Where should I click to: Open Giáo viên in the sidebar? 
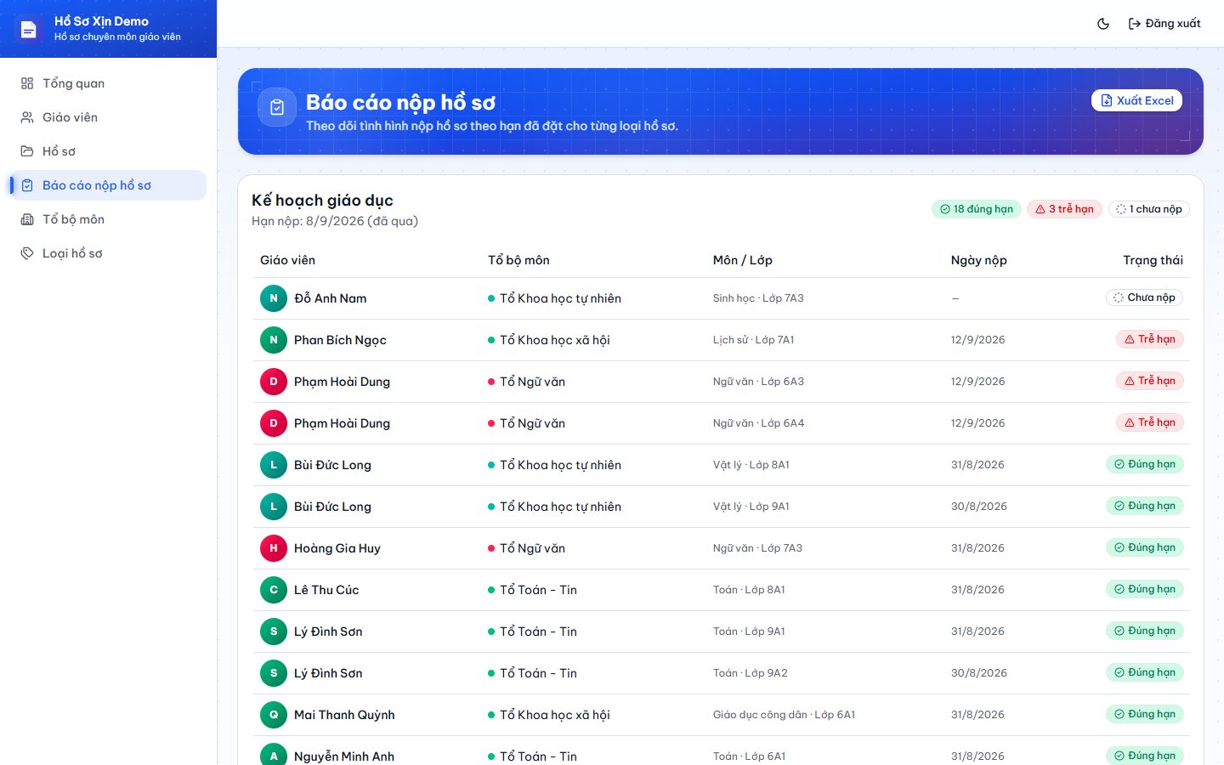[108, 117]
